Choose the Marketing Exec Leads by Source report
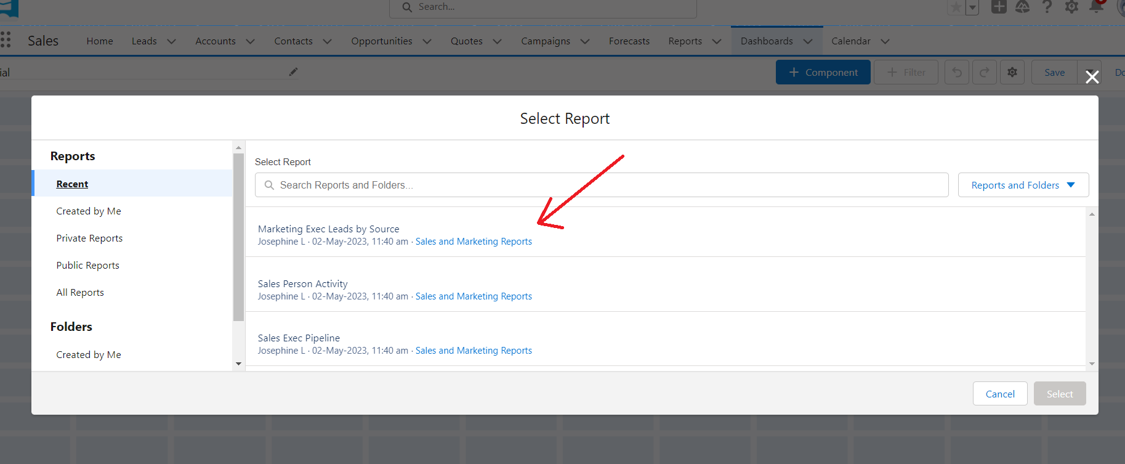Screen dimensions: 1125x464 [x=328, y=229]
